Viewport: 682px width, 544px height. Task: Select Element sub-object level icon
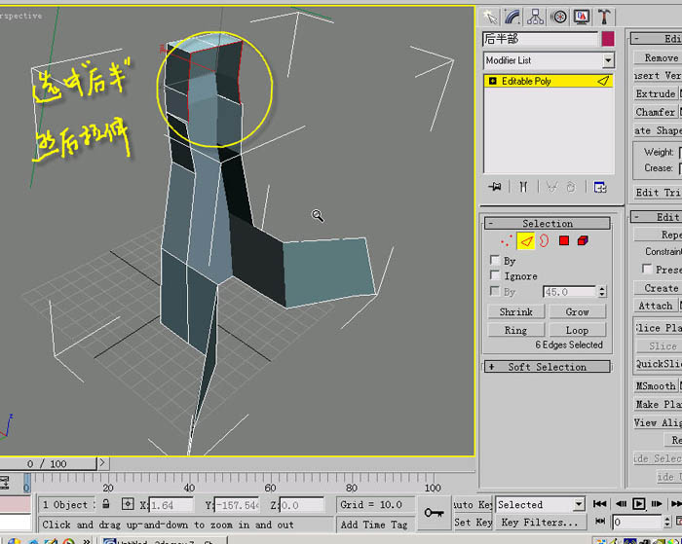coord(583,240)
